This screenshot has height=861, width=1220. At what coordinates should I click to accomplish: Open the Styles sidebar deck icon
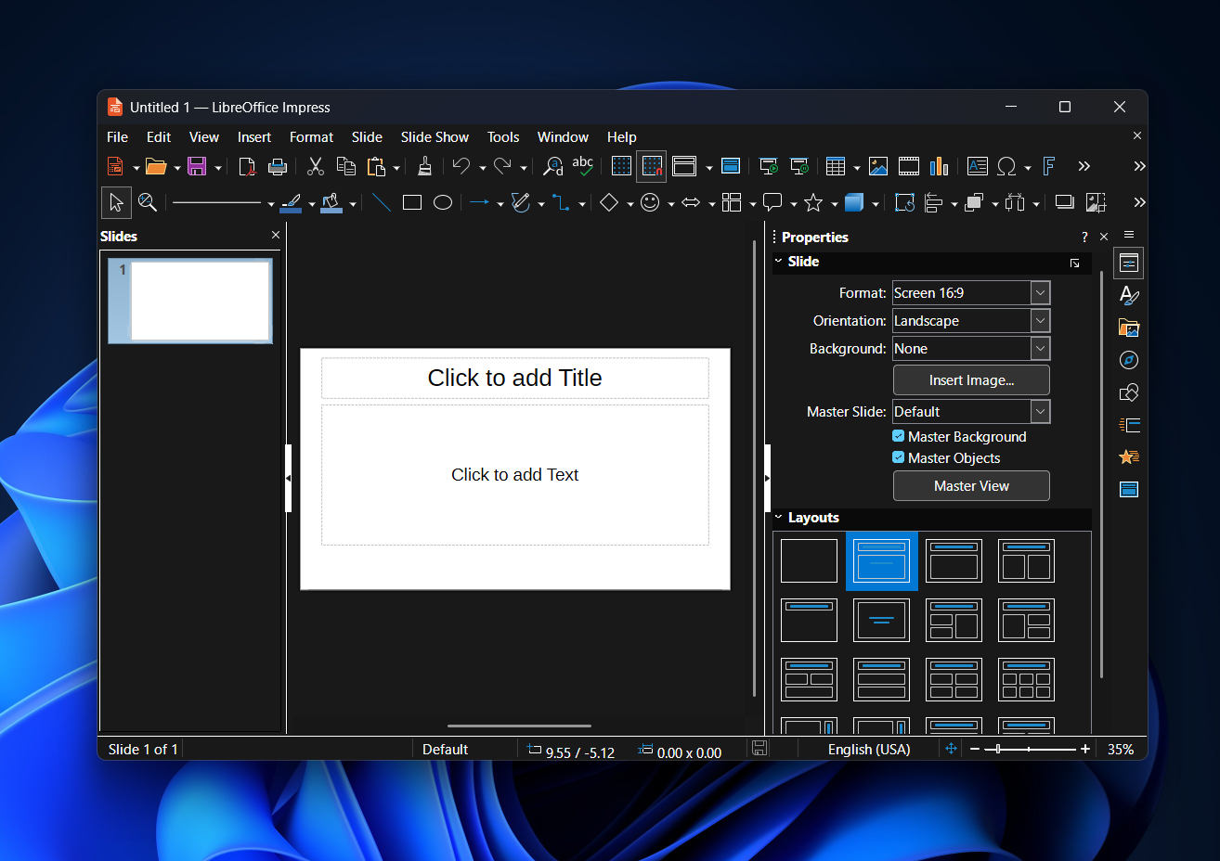(x=1129, y=296)
